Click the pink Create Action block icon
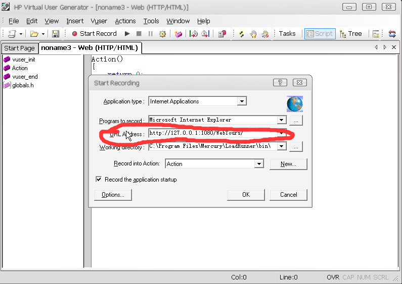The width and height of the screenshot is (402, 284). tap(178, 34)
